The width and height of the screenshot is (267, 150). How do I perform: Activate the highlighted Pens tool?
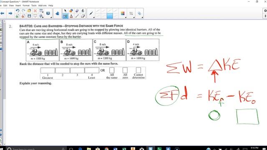point(65,16)
